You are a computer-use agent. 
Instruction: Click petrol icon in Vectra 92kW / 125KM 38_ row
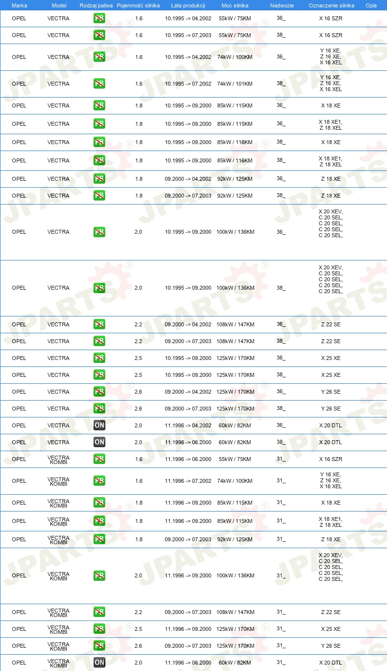[x=99, y=196]
